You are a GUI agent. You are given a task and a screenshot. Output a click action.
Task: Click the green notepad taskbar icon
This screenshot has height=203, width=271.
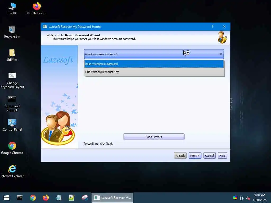71,198
